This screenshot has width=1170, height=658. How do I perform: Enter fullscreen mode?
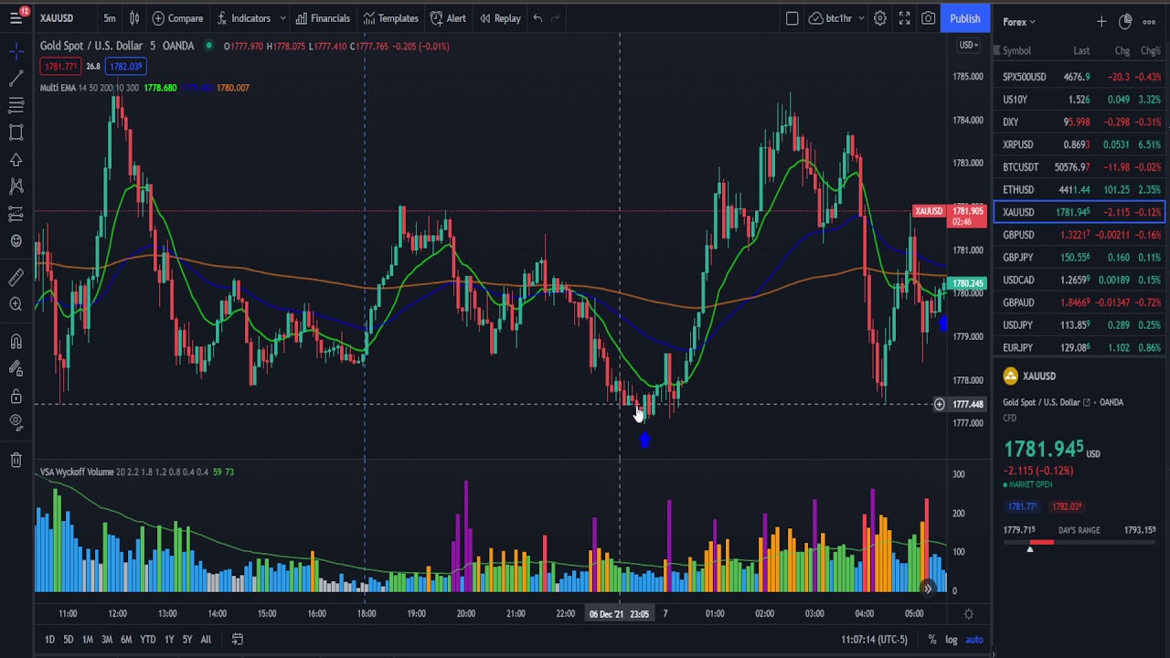tap(904, 18)
